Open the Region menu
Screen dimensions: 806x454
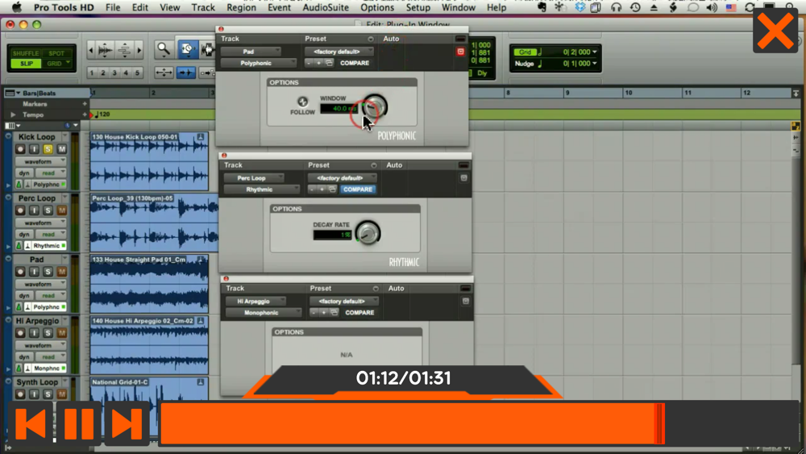click(241, 8)
